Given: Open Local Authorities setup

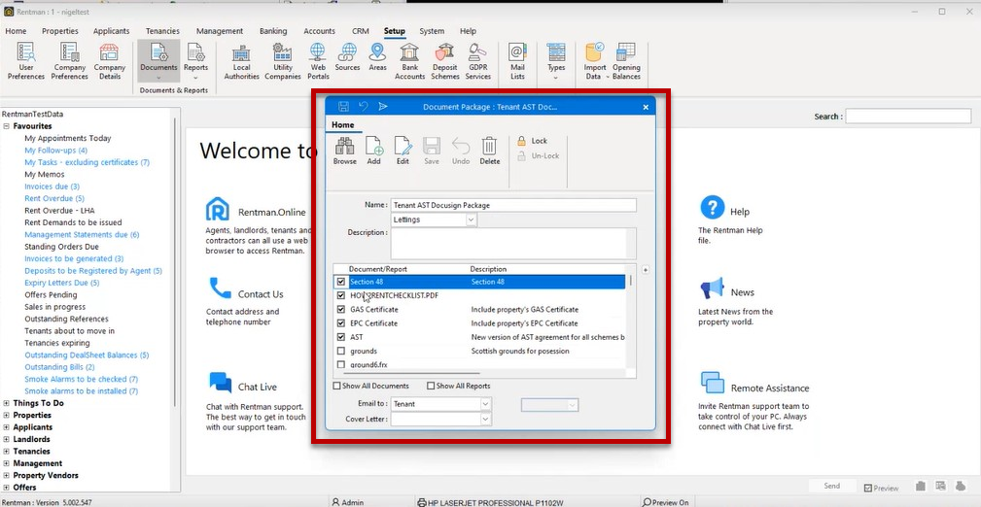Looking at the screenshot, I should pos(241,61).
